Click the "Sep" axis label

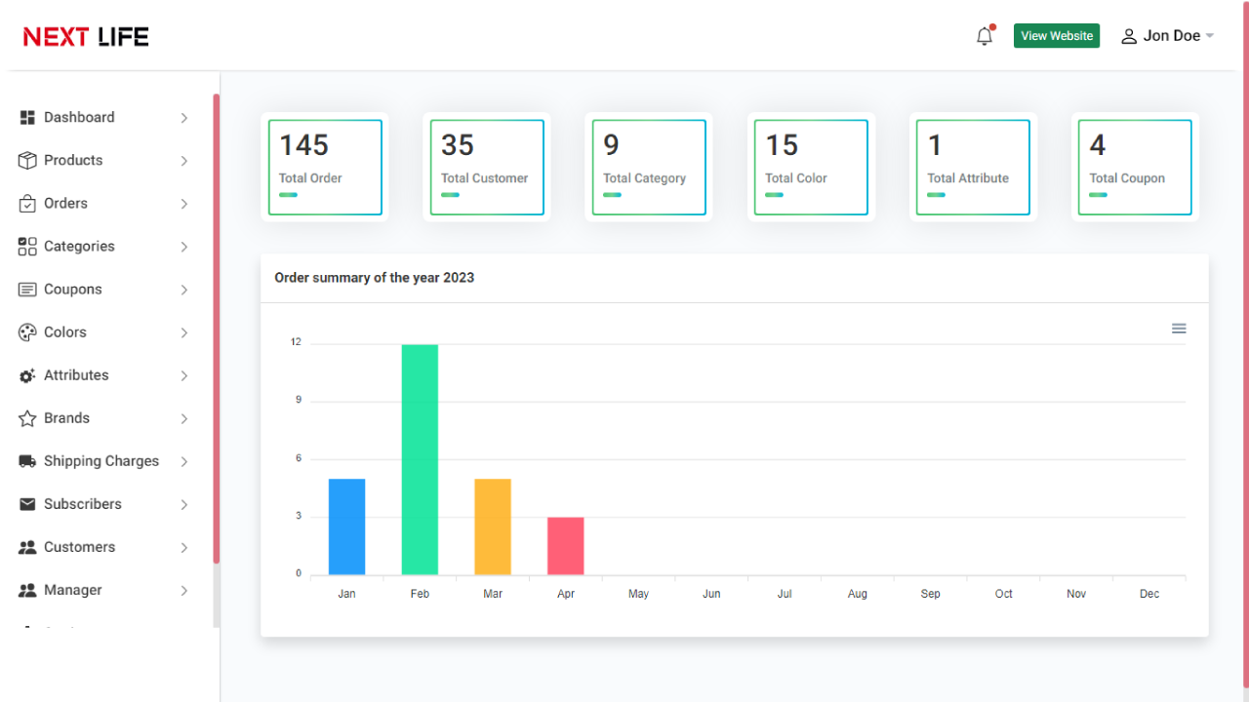[931, 594]
